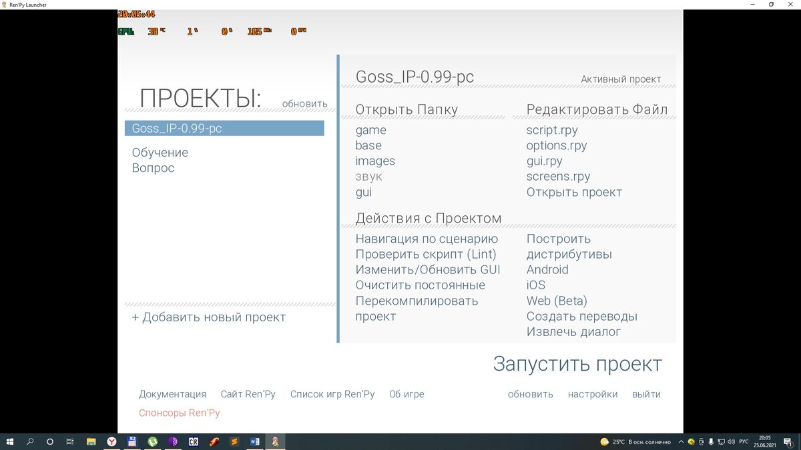
Task: Show hidden tray icons chevron
Action: [x=681, y=442]
